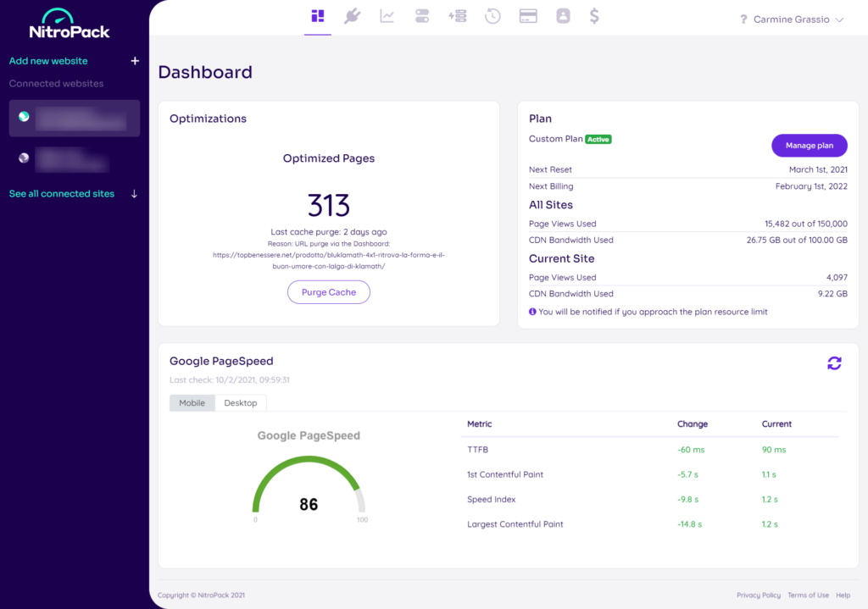Refresh Google PageSpeed with the reload icon
868x609 pixels.
[834, 363]
